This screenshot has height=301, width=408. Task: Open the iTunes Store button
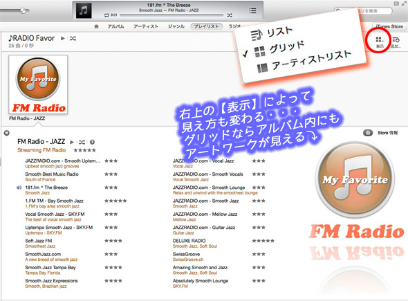389,26
